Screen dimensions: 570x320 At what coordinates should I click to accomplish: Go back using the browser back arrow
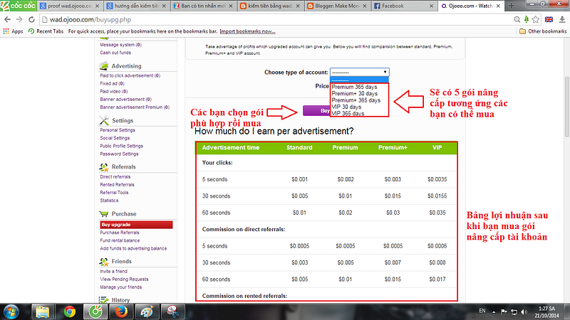(7, 20)
